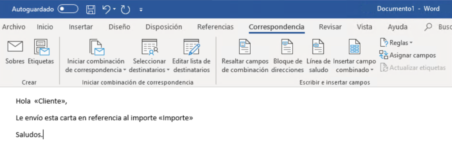Click the «Importe» merge field in the document
The width and height of the screenshot is (452, 160).
pyautogui.click(x=176, y=118)
